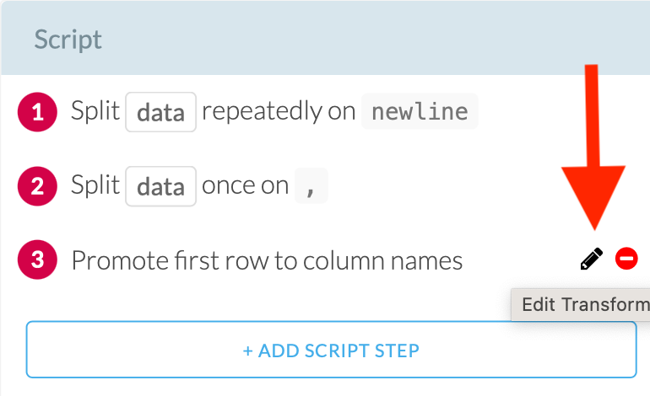Click the comma delimiter token in step 2

[311, 186]
